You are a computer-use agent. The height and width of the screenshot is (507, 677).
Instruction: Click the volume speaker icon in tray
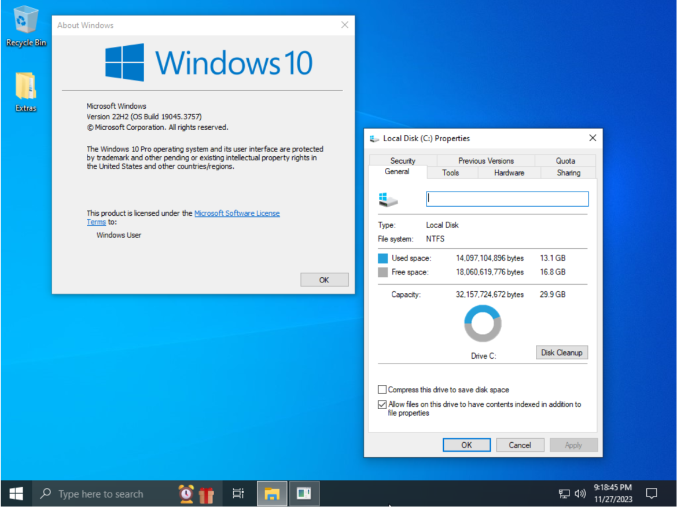coord(580,494)
